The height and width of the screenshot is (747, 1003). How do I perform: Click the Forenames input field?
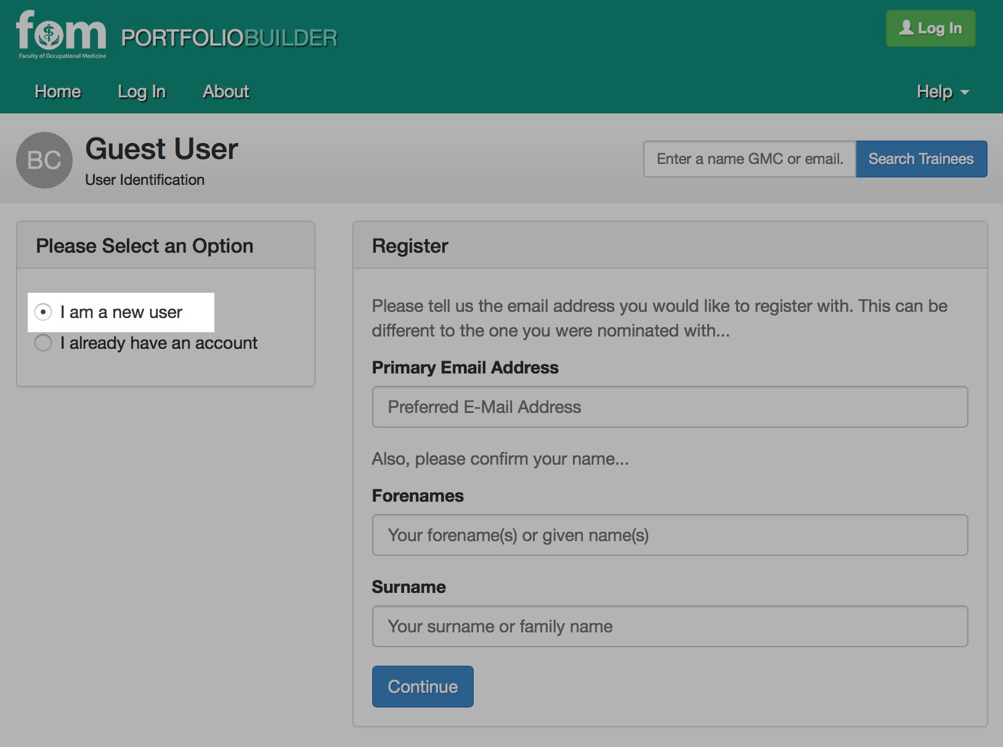670,535
